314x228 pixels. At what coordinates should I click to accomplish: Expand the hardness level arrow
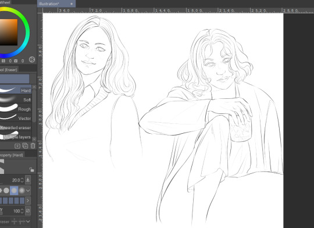tap(28, 200)
